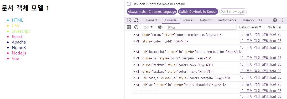
Task: Click the NgineX list item
Action: pos(19,48)
